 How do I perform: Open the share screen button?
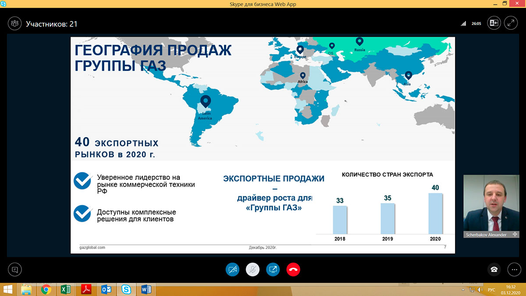click(273, 270)
